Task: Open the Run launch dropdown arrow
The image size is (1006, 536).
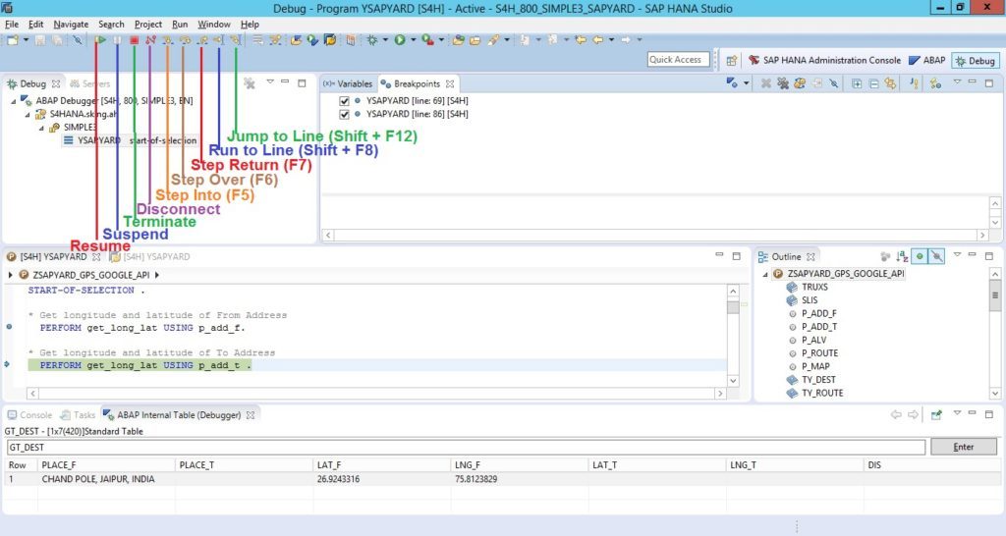Action: click(x=414, y=40)
